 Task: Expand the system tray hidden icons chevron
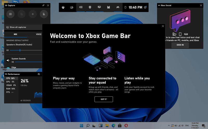point(169,125)
